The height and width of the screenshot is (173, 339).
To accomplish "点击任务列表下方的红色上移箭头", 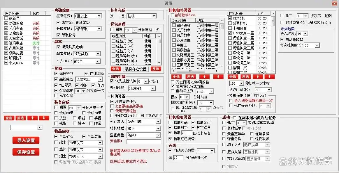I will 32,118.
